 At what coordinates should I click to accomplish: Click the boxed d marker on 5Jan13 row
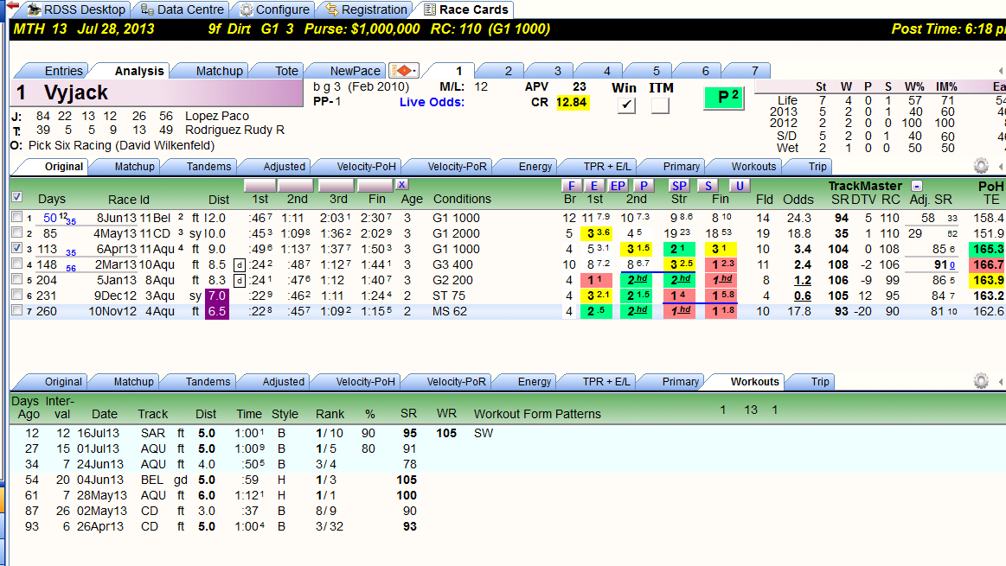(x=240, y=280)
